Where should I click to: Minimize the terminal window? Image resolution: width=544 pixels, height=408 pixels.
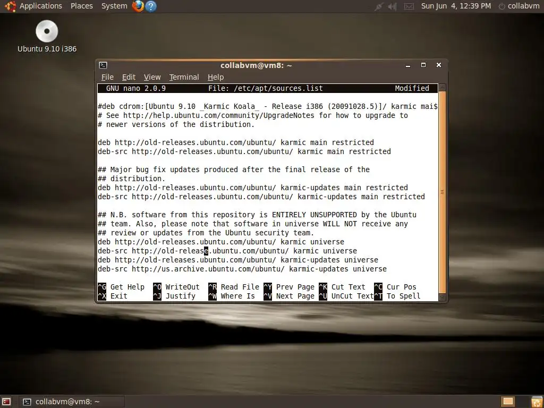(x=408, y=65)
